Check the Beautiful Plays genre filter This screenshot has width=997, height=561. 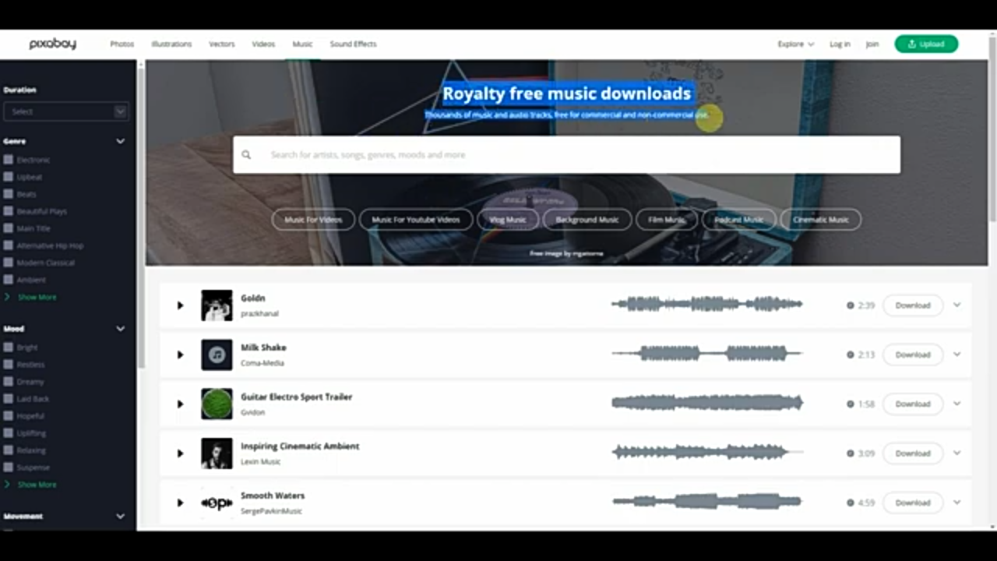[9, 211]
